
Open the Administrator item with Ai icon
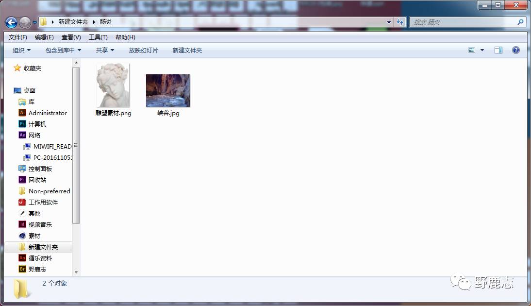click(x=48, y=113)
